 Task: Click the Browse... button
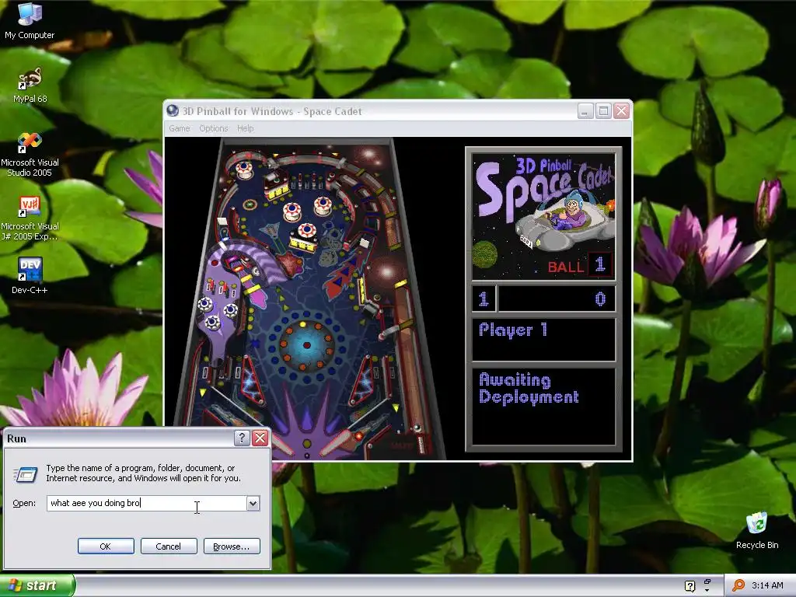(x=232, y=546)
